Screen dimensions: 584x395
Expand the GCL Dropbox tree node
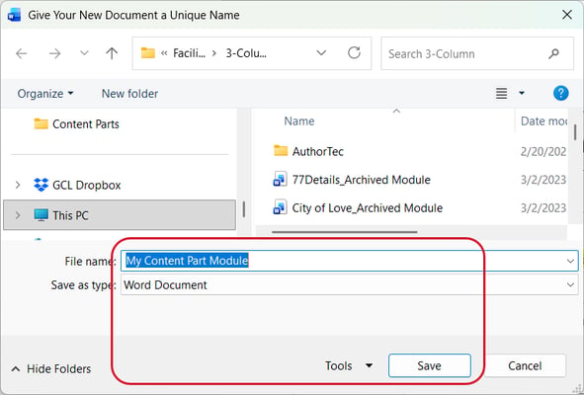[x=18, y=185]
